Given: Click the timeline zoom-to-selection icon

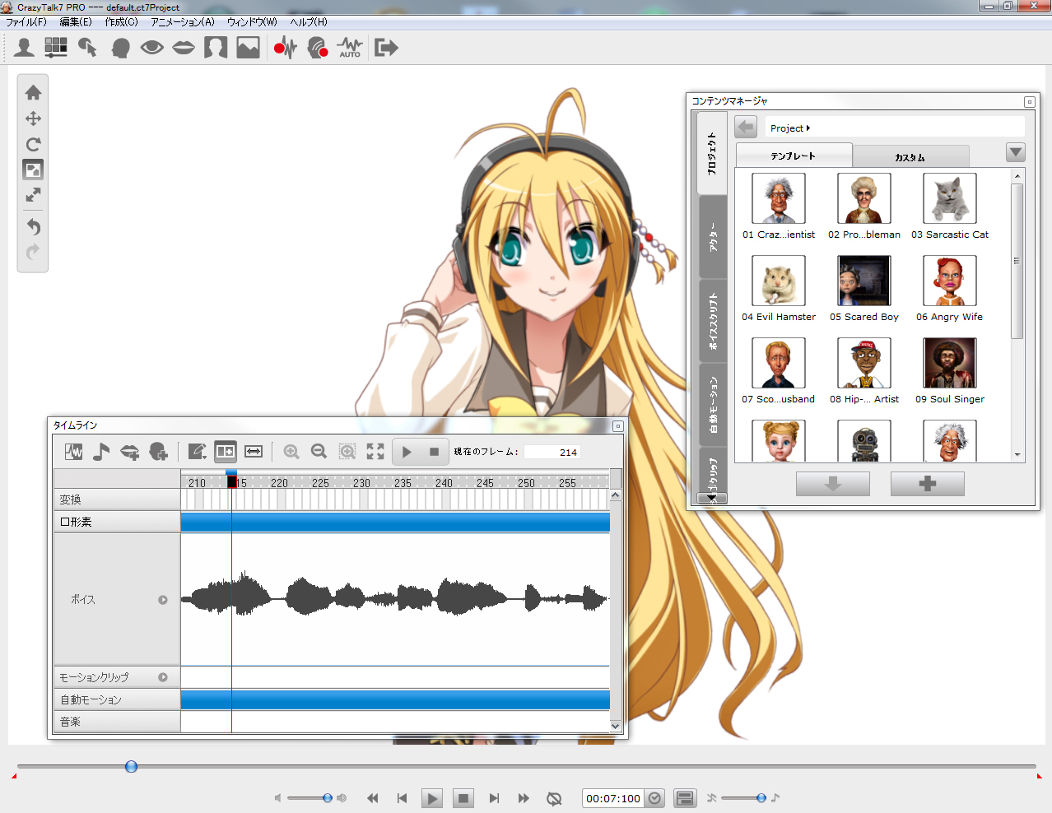Looking at the screenshot, I should click(x=347, y=451).
